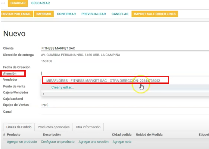This screenshot has height=149, width=209.
Task: Click IMPORT SALE ORDER LINES button
Action: [x=155, y=14]
